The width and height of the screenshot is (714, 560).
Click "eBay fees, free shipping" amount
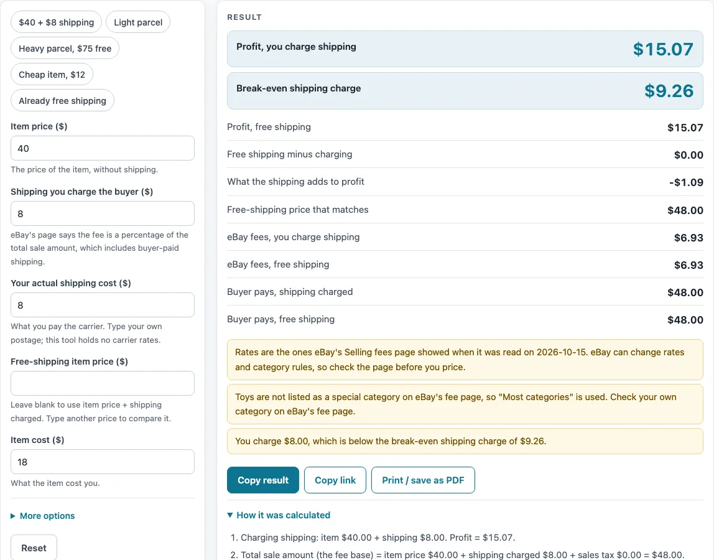pyautogui.click(x=688, y=264)
